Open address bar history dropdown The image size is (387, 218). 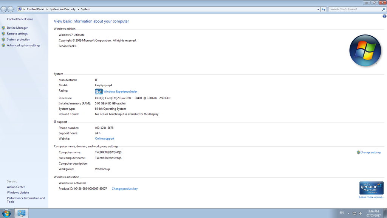click(318, 9)
